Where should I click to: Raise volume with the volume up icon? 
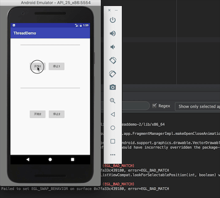click(113, 34)
